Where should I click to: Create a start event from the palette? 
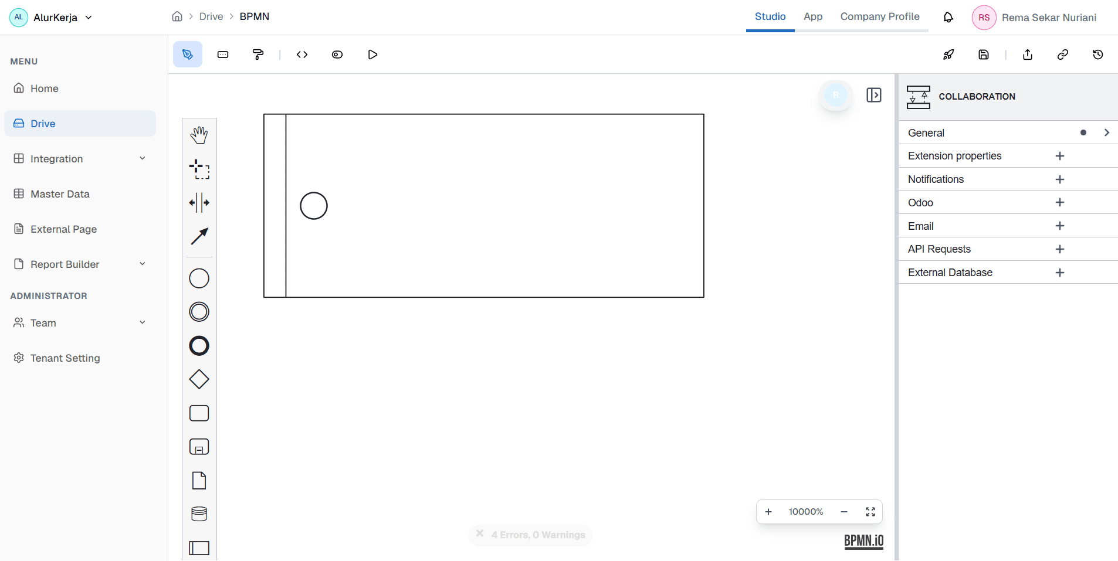pyautogui.click(x=199, y=278)
